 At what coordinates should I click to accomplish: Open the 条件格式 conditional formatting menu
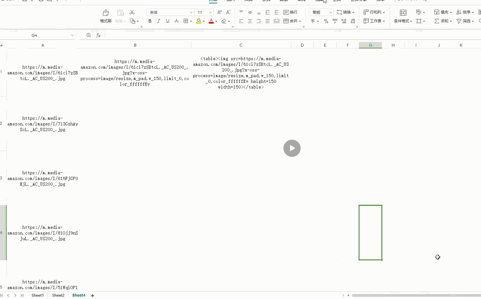tap(403, 21)
